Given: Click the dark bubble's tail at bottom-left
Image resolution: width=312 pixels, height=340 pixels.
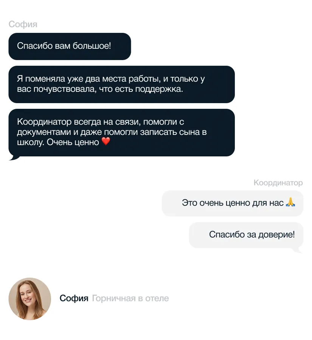Looking at the screenshot, I should [14, 158].
